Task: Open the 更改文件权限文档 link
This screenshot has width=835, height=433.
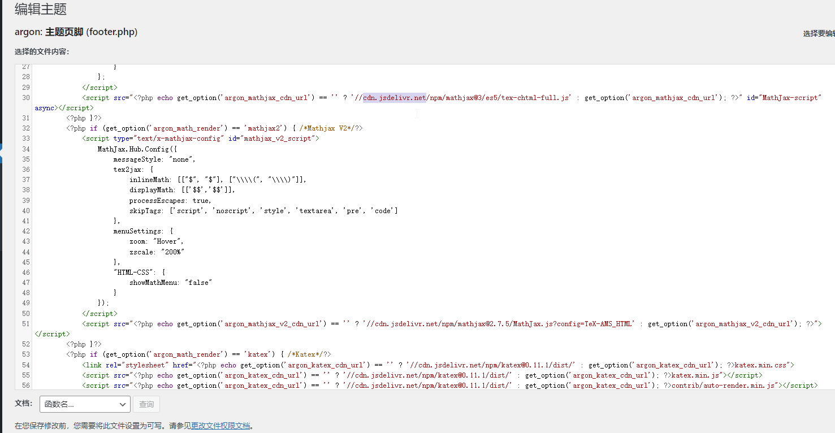Action: click(x=220, y=426)
